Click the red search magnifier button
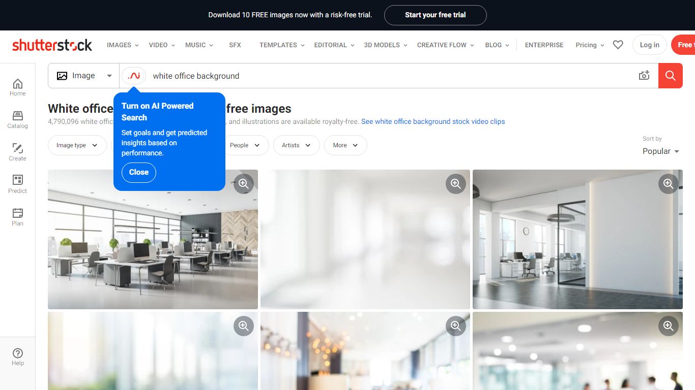The height and width of the screenshot is (390, 695). point(671,76)
